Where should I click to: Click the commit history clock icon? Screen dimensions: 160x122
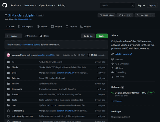89,55
